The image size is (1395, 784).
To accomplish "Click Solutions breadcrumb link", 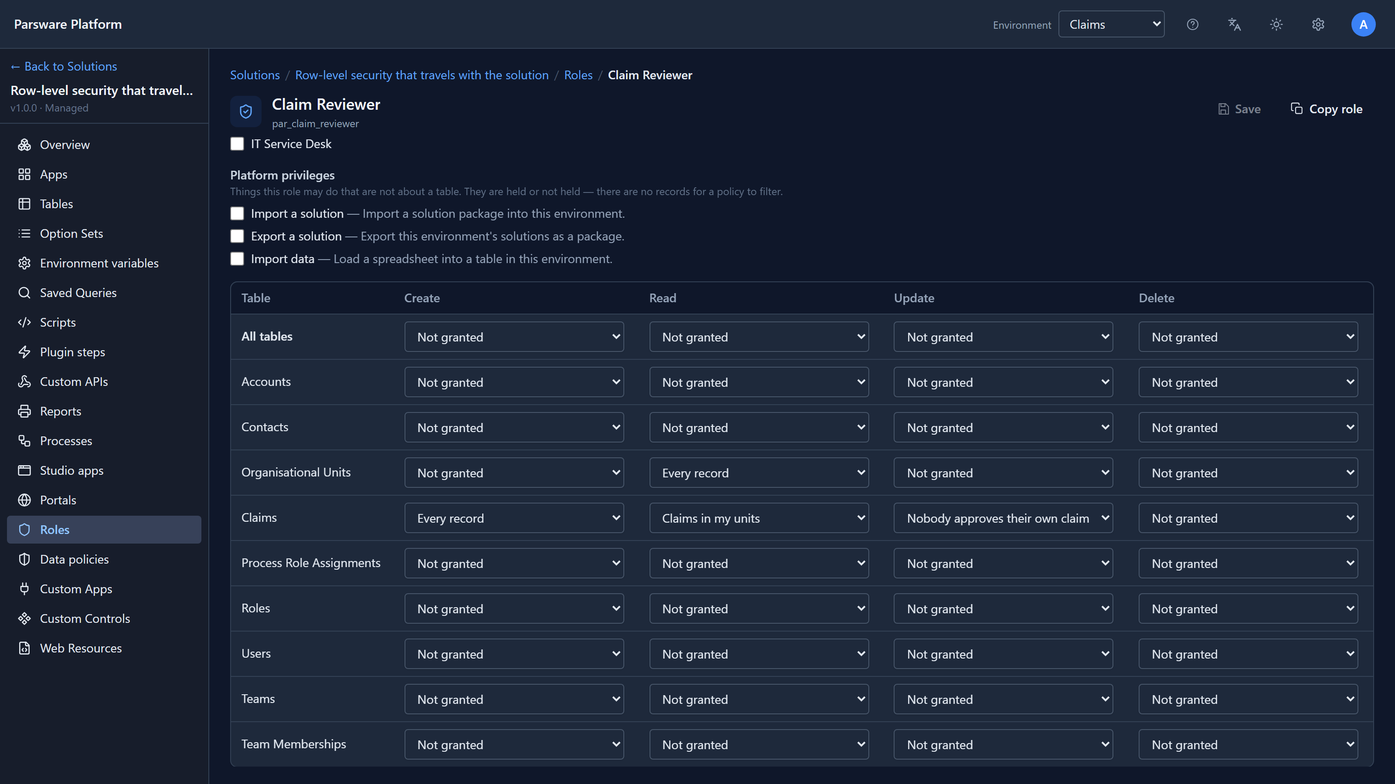I will (255, 75).
